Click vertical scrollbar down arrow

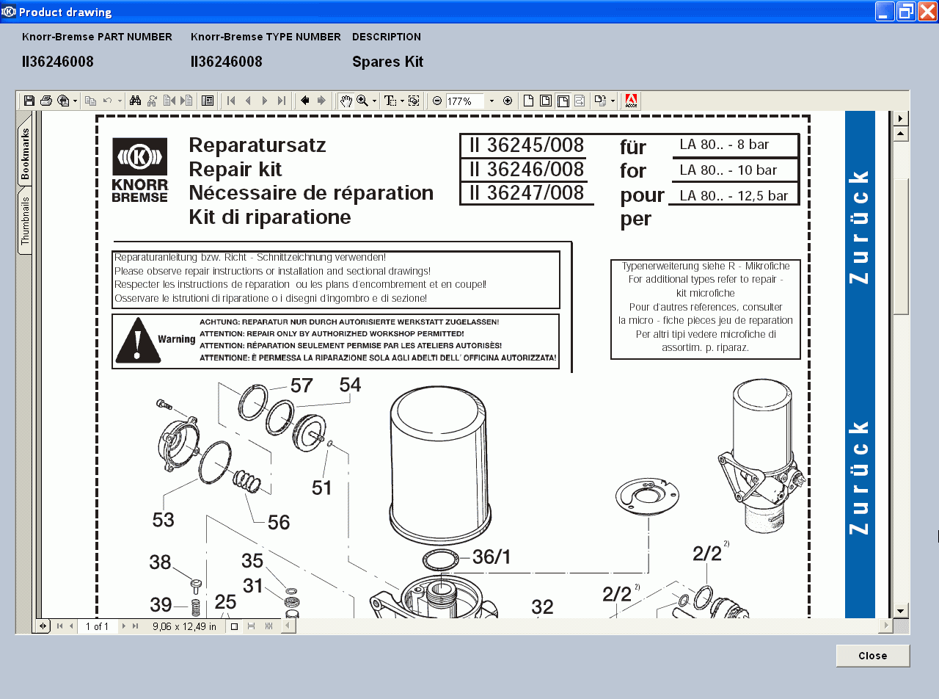point(901,610)
